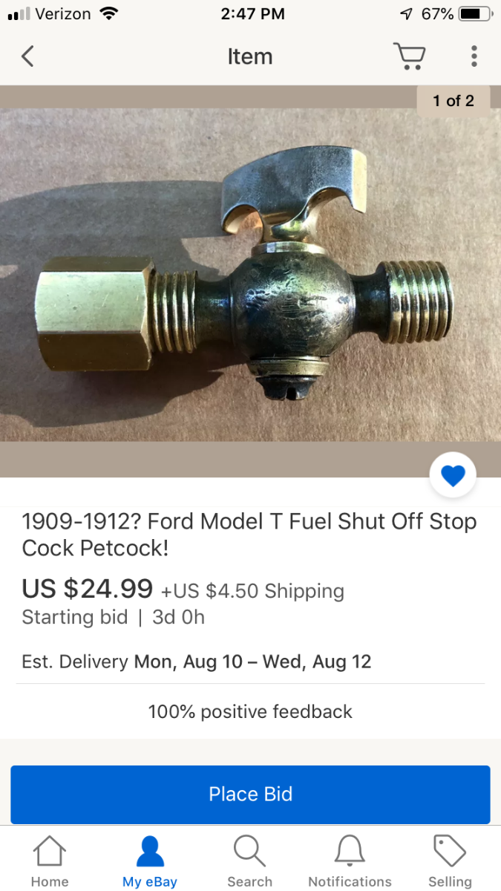This screenshot has width=501, height=891.
Task: Tap the Starting bid time remaining
Action: (x=114, y=618)
